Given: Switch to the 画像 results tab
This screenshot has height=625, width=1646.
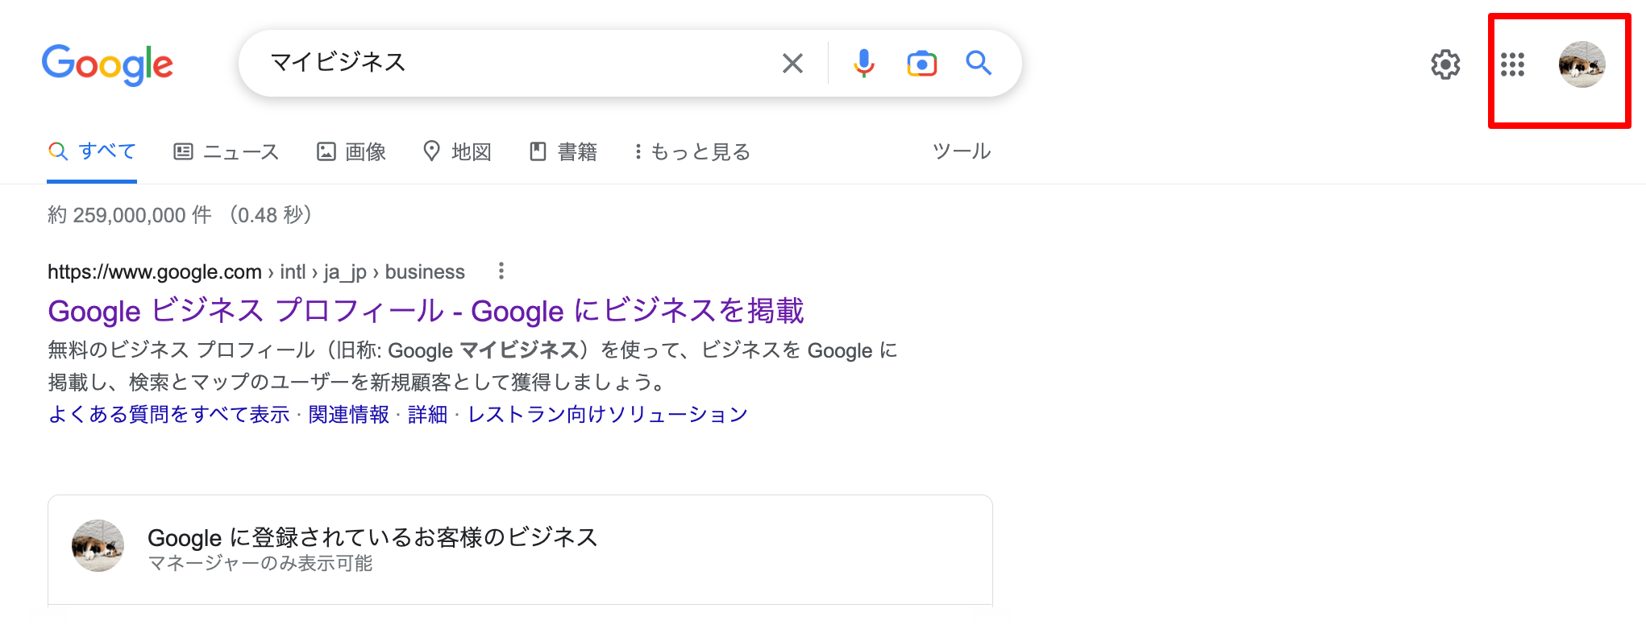Looking at the screenshot, I should click(351, 151).
